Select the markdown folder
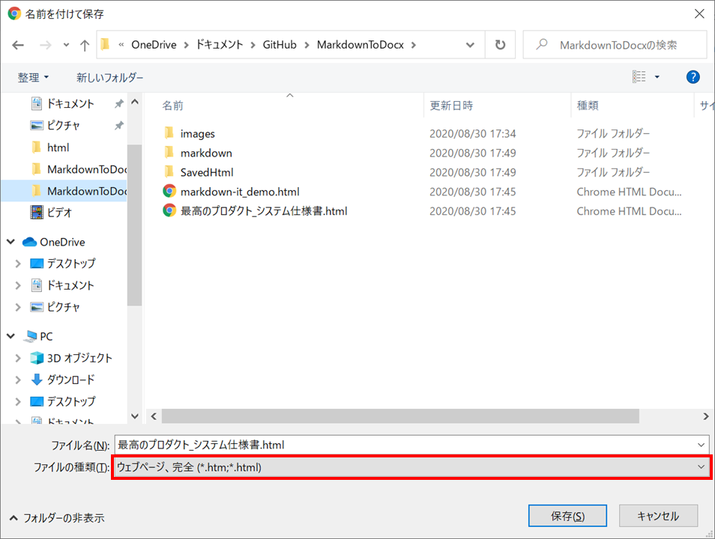The image size is (715, 539). (x=206, y=153)
